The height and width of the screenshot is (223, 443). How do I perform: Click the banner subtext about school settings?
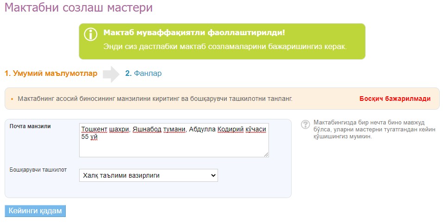point(225,47)
